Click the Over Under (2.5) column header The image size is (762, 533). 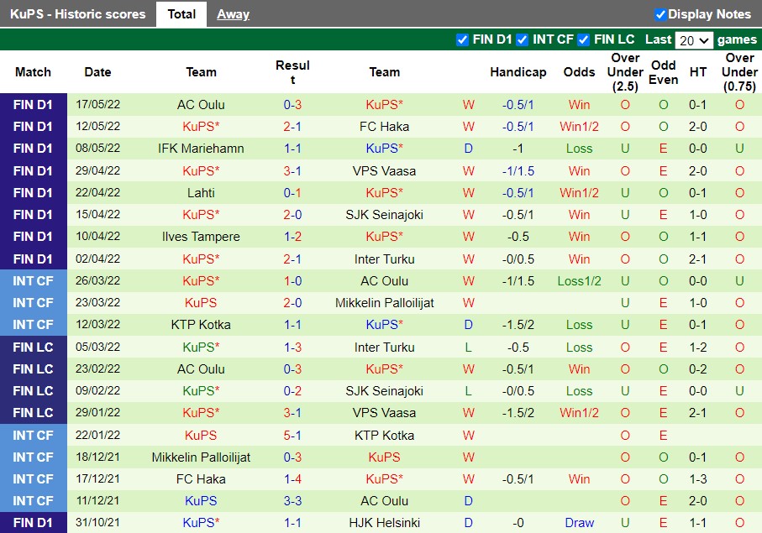[625, 72]
